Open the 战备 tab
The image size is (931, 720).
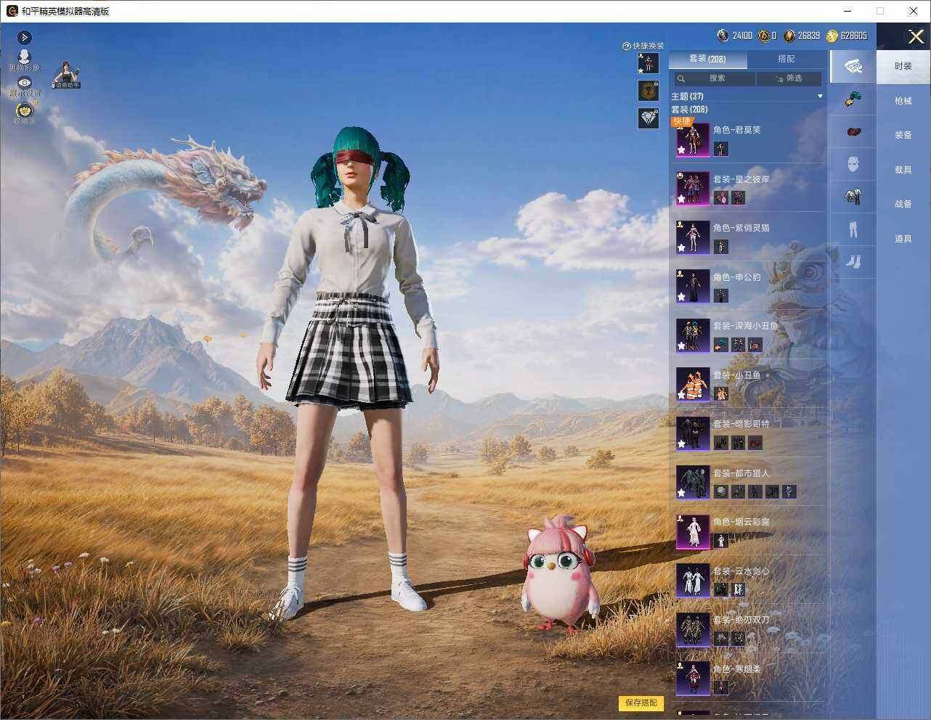point(903,204)
